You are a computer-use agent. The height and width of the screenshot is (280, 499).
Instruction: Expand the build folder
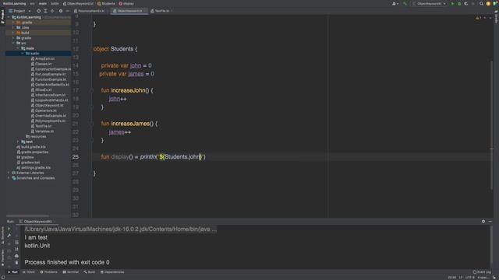pyautogui.click(x=13, y=33)
